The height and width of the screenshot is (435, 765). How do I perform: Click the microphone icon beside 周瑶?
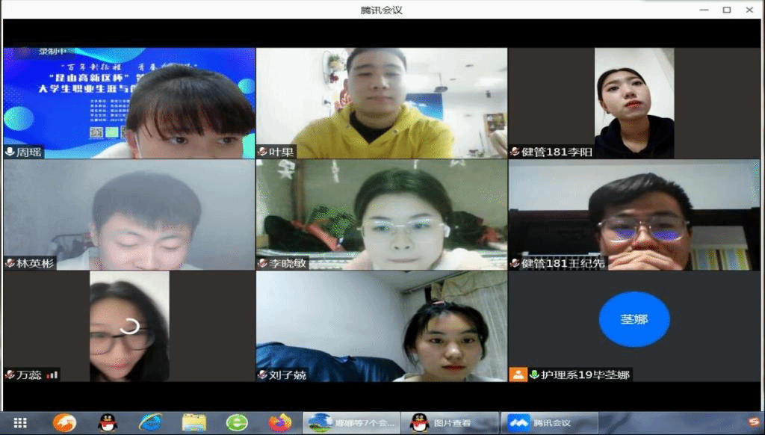[x=10, y=152]
